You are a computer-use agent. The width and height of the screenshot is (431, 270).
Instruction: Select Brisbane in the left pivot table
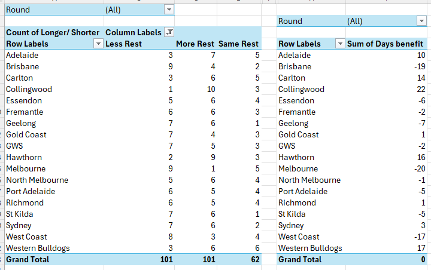coord(23,66)
